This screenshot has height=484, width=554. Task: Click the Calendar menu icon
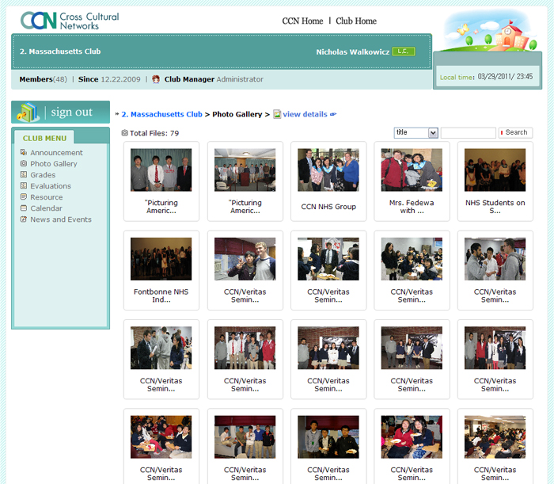coord(24,208)
